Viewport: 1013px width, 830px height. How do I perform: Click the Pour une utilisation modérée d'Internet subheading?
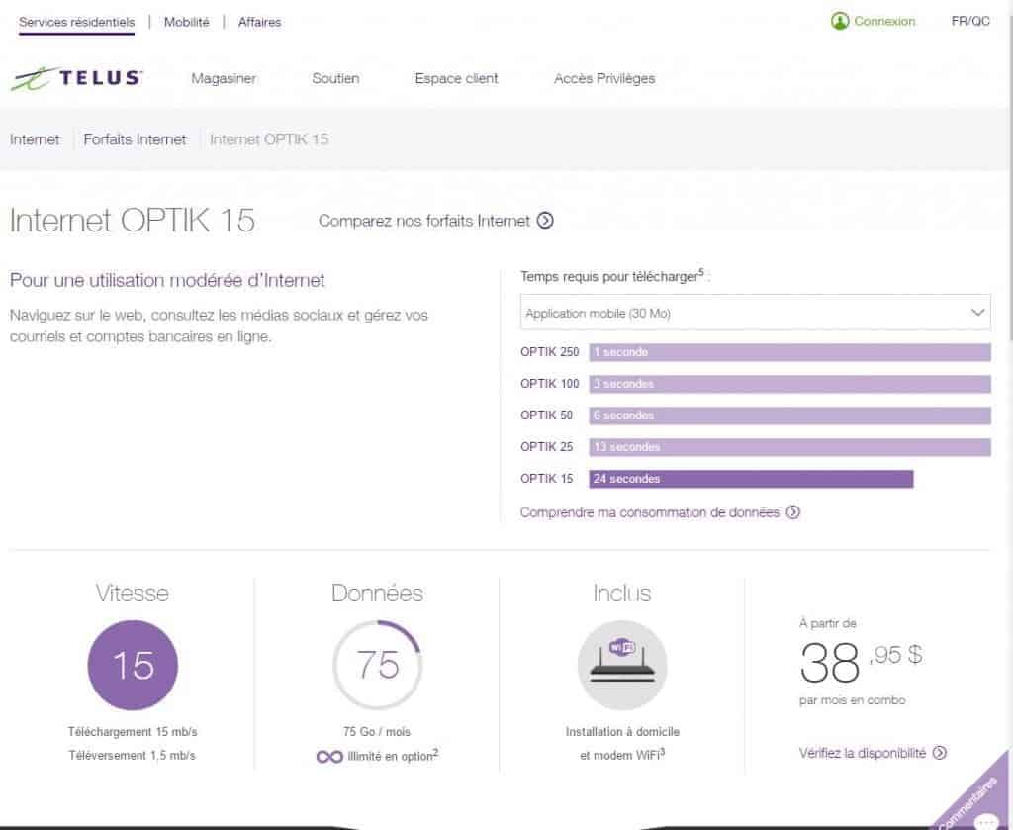coord(167,280)
